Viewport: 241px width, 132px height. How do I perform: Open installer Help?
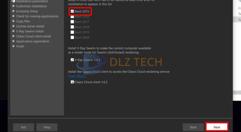(x=47, y=127)
